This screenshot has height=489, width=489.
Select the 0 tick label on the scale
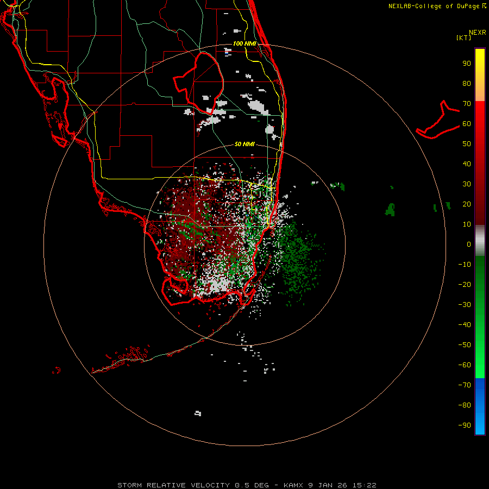[469, 244]
